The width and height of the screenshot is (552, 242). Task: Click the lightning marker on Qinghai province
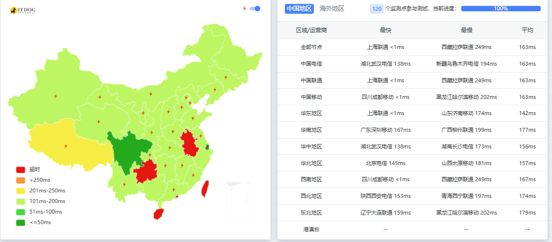click(98, 121)
